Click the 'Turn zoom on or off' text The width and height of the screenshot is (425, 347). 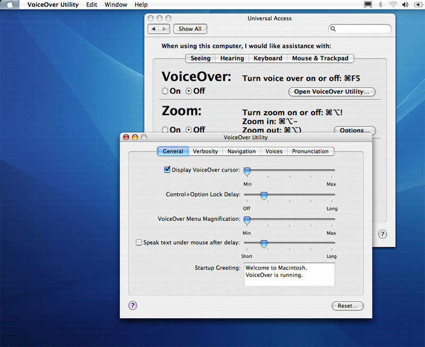coord(293,112)
